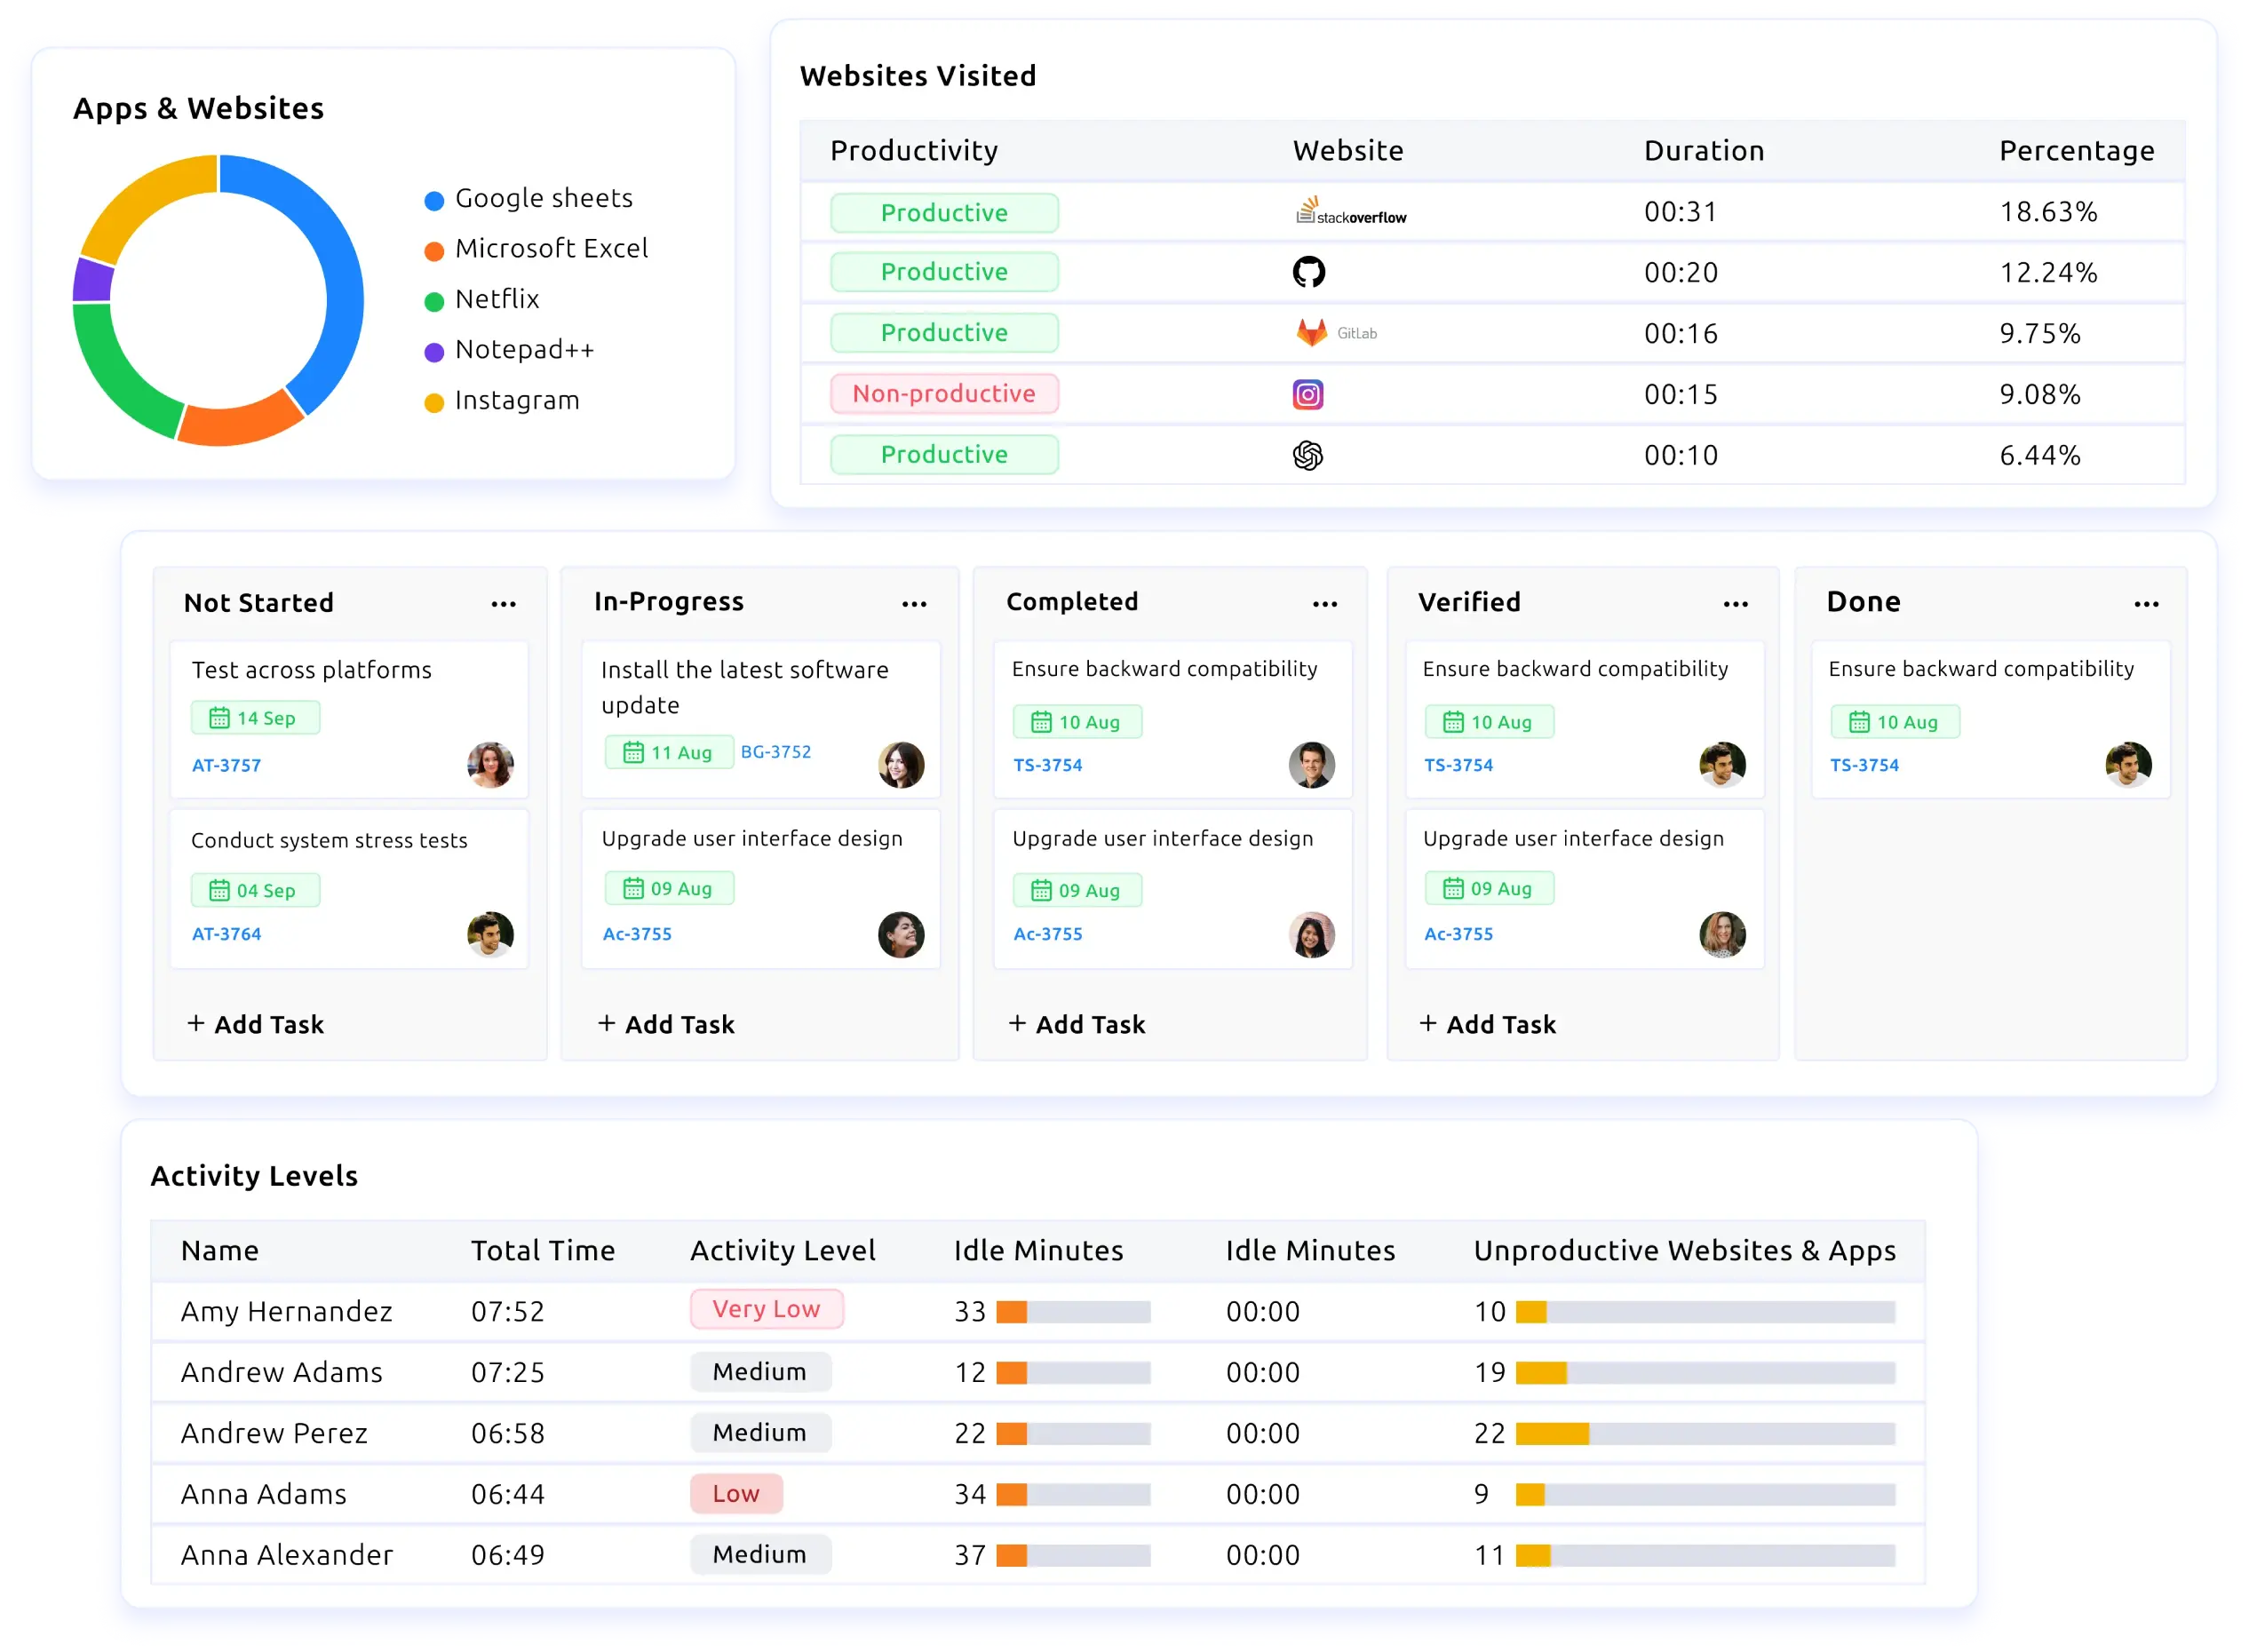Open In-Progress column three-dot menu
The width and height of the screenshot is (2249, 1652).
tap(914, 604)
